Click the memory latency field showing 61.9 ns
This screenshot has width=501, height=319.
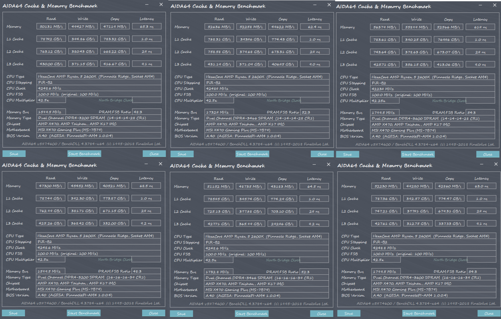pyautogui.click(x=480, y=27)
